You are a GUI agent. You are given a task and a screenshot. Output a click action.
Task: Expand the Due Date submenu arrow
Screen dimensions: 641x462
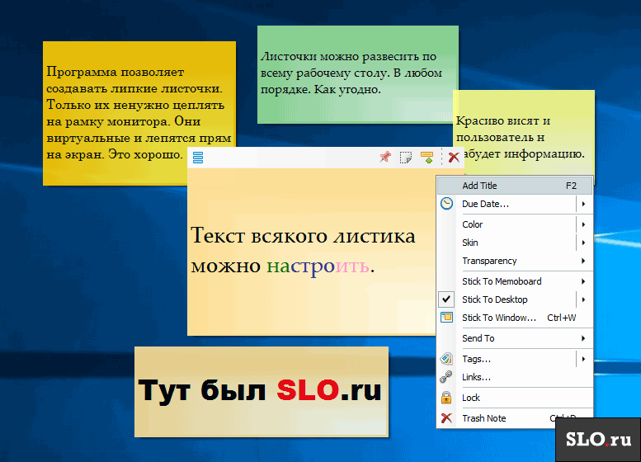pos(584,204)
